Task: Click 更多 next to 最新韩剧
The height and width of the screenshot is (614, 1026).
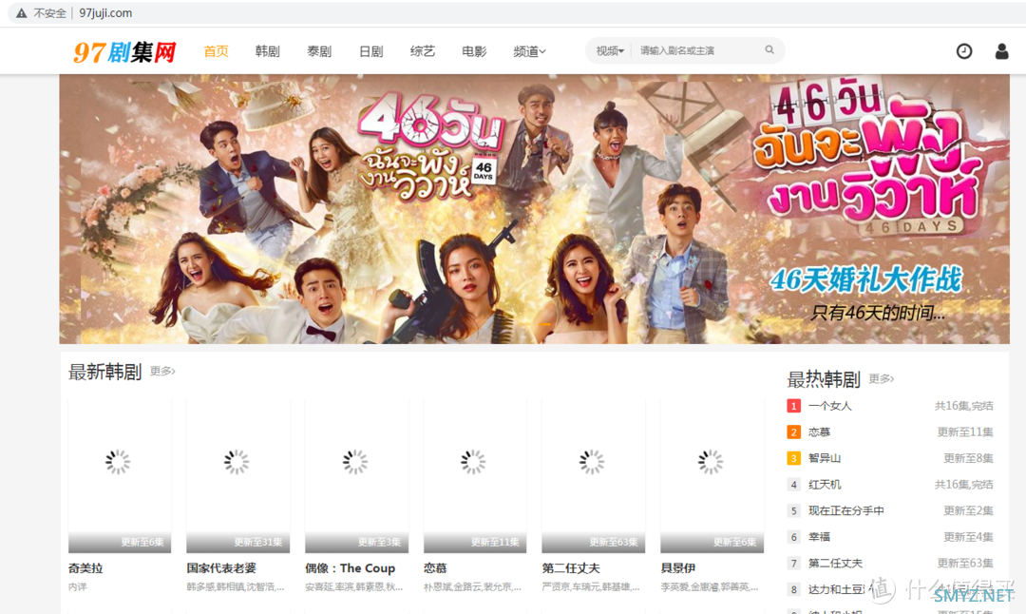Action: pyautogui.click(x=162, y=371)
